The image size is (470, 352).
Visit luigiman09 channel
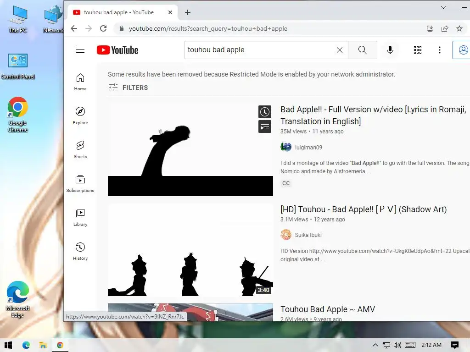pyautogui.click(x=308, y=147)
